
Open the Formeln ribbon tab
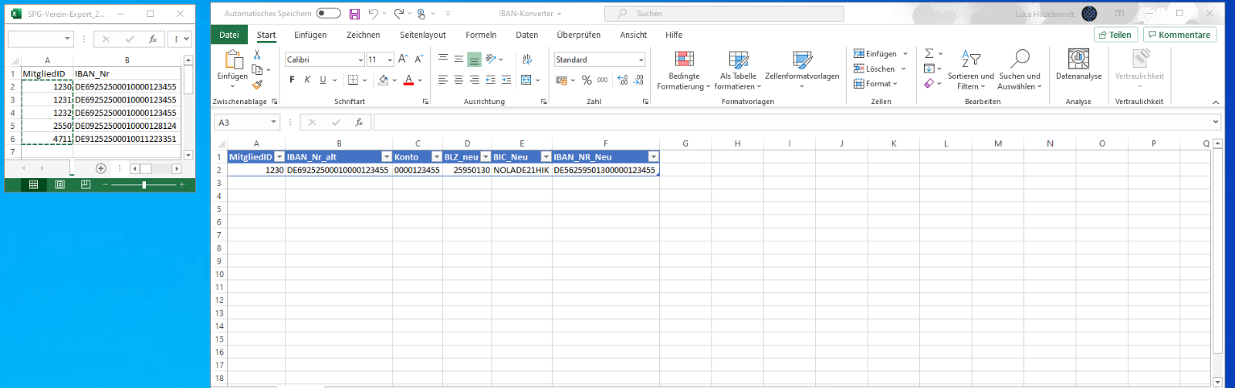[x=480, y=35]
